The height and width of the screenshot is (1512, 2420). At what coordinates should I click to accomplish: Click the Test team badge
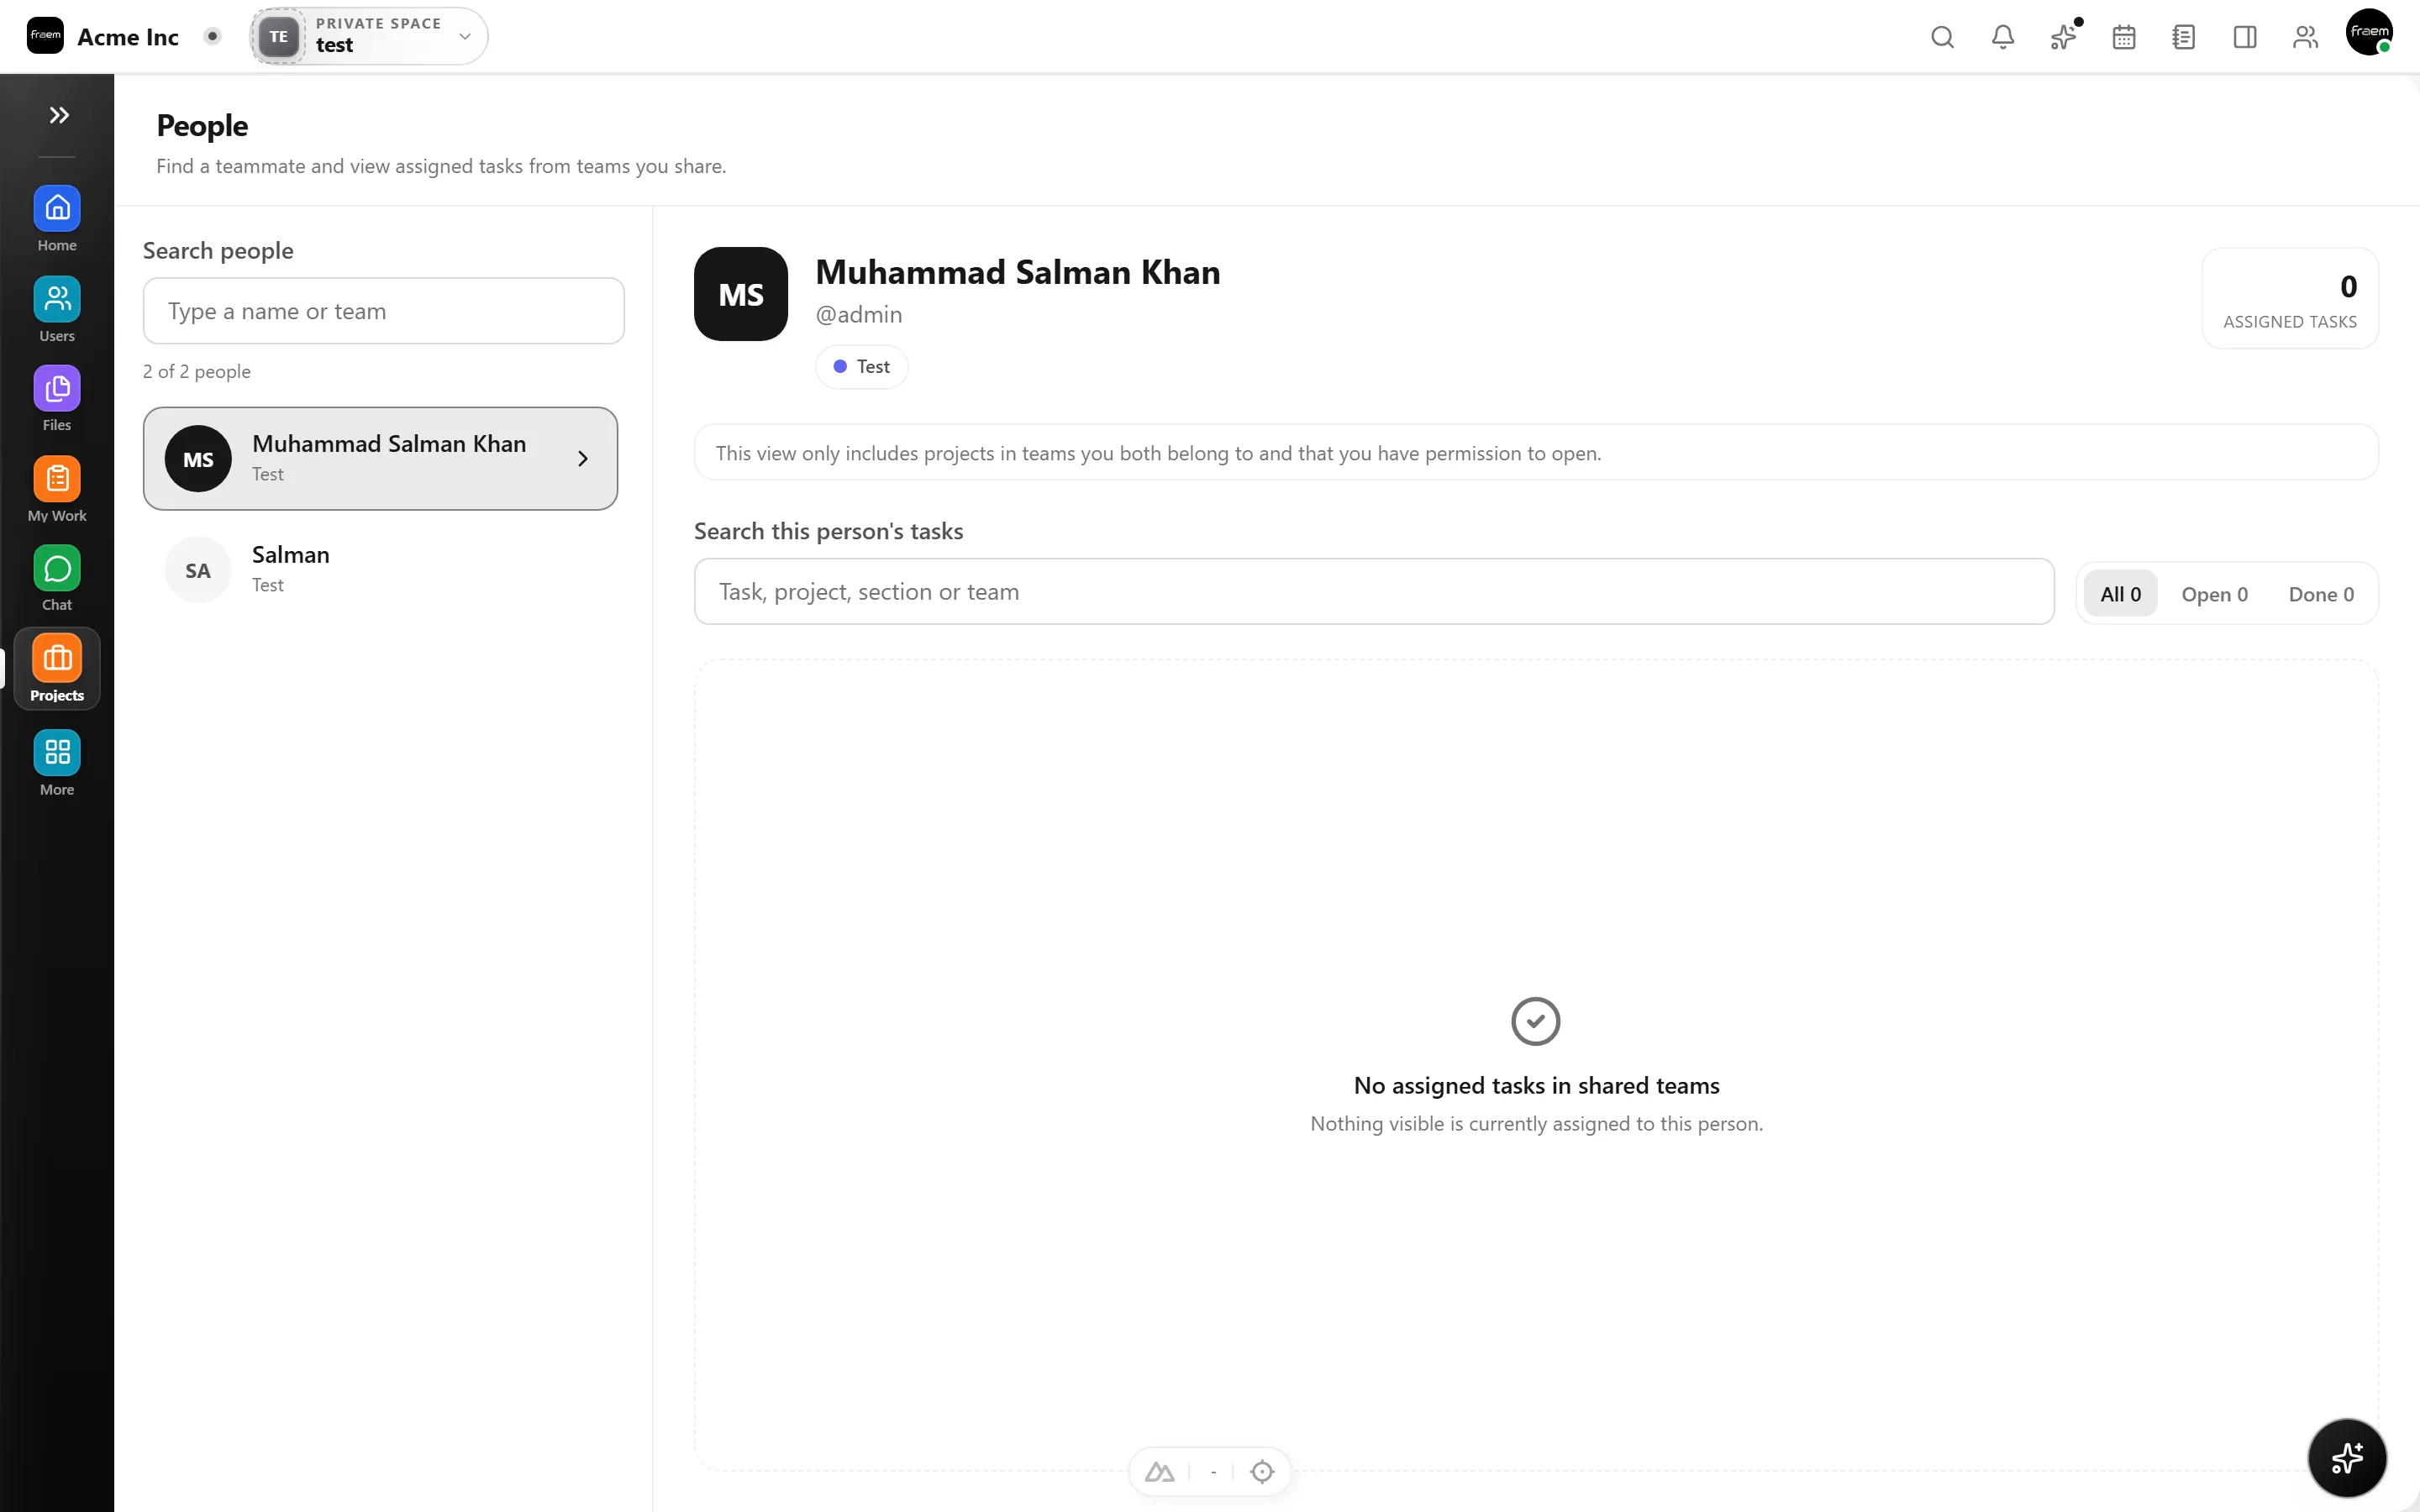[861, 367]
